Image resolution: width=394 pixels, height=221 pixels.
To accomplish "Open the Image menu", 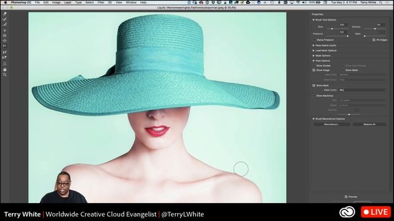I will pyautogui.click(x=56, y=2).
